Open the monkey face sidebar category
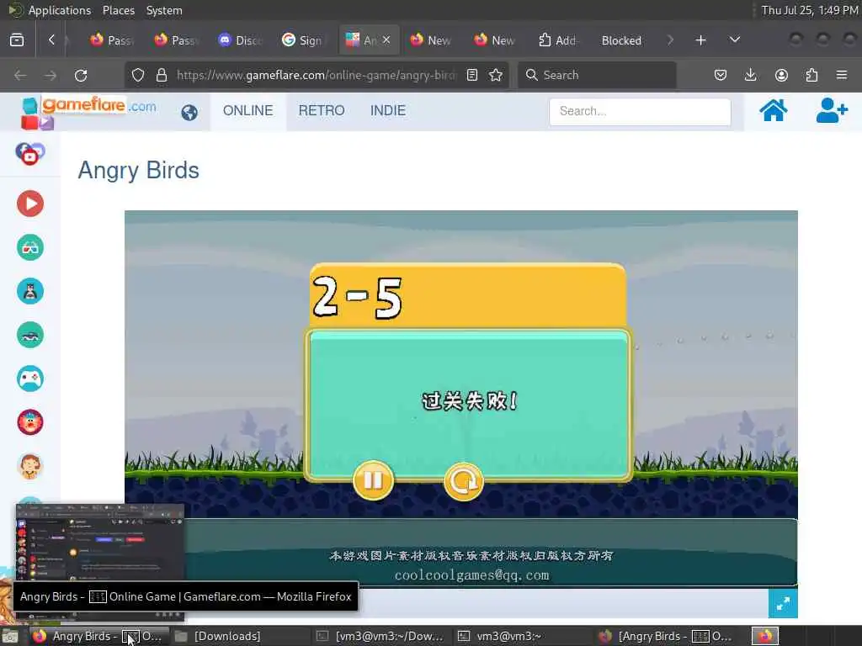862x646 pixels. pos(30,466)
